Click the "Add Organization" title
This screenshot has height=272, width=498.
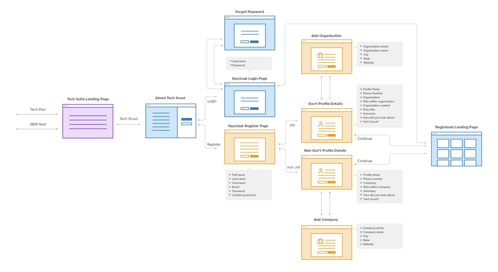[326, 36]
